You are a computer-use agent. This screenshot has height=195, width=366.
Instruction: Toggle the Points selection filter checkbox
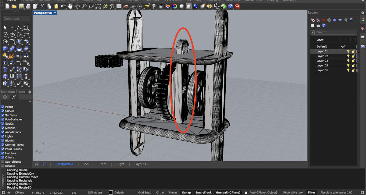(3, 107)
